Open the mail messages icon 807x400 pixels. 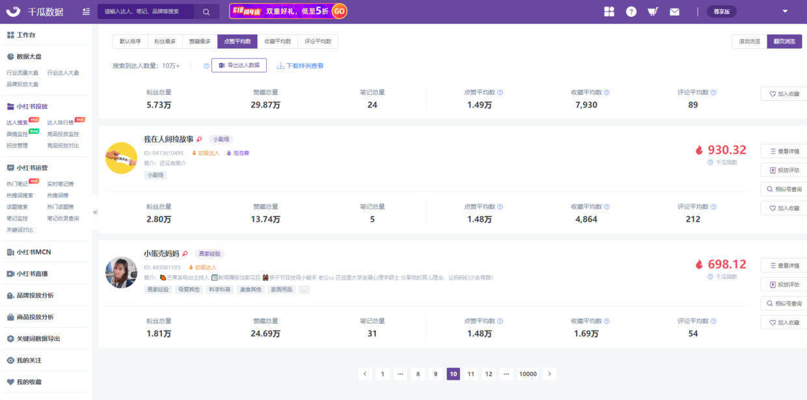click(674, 12)
